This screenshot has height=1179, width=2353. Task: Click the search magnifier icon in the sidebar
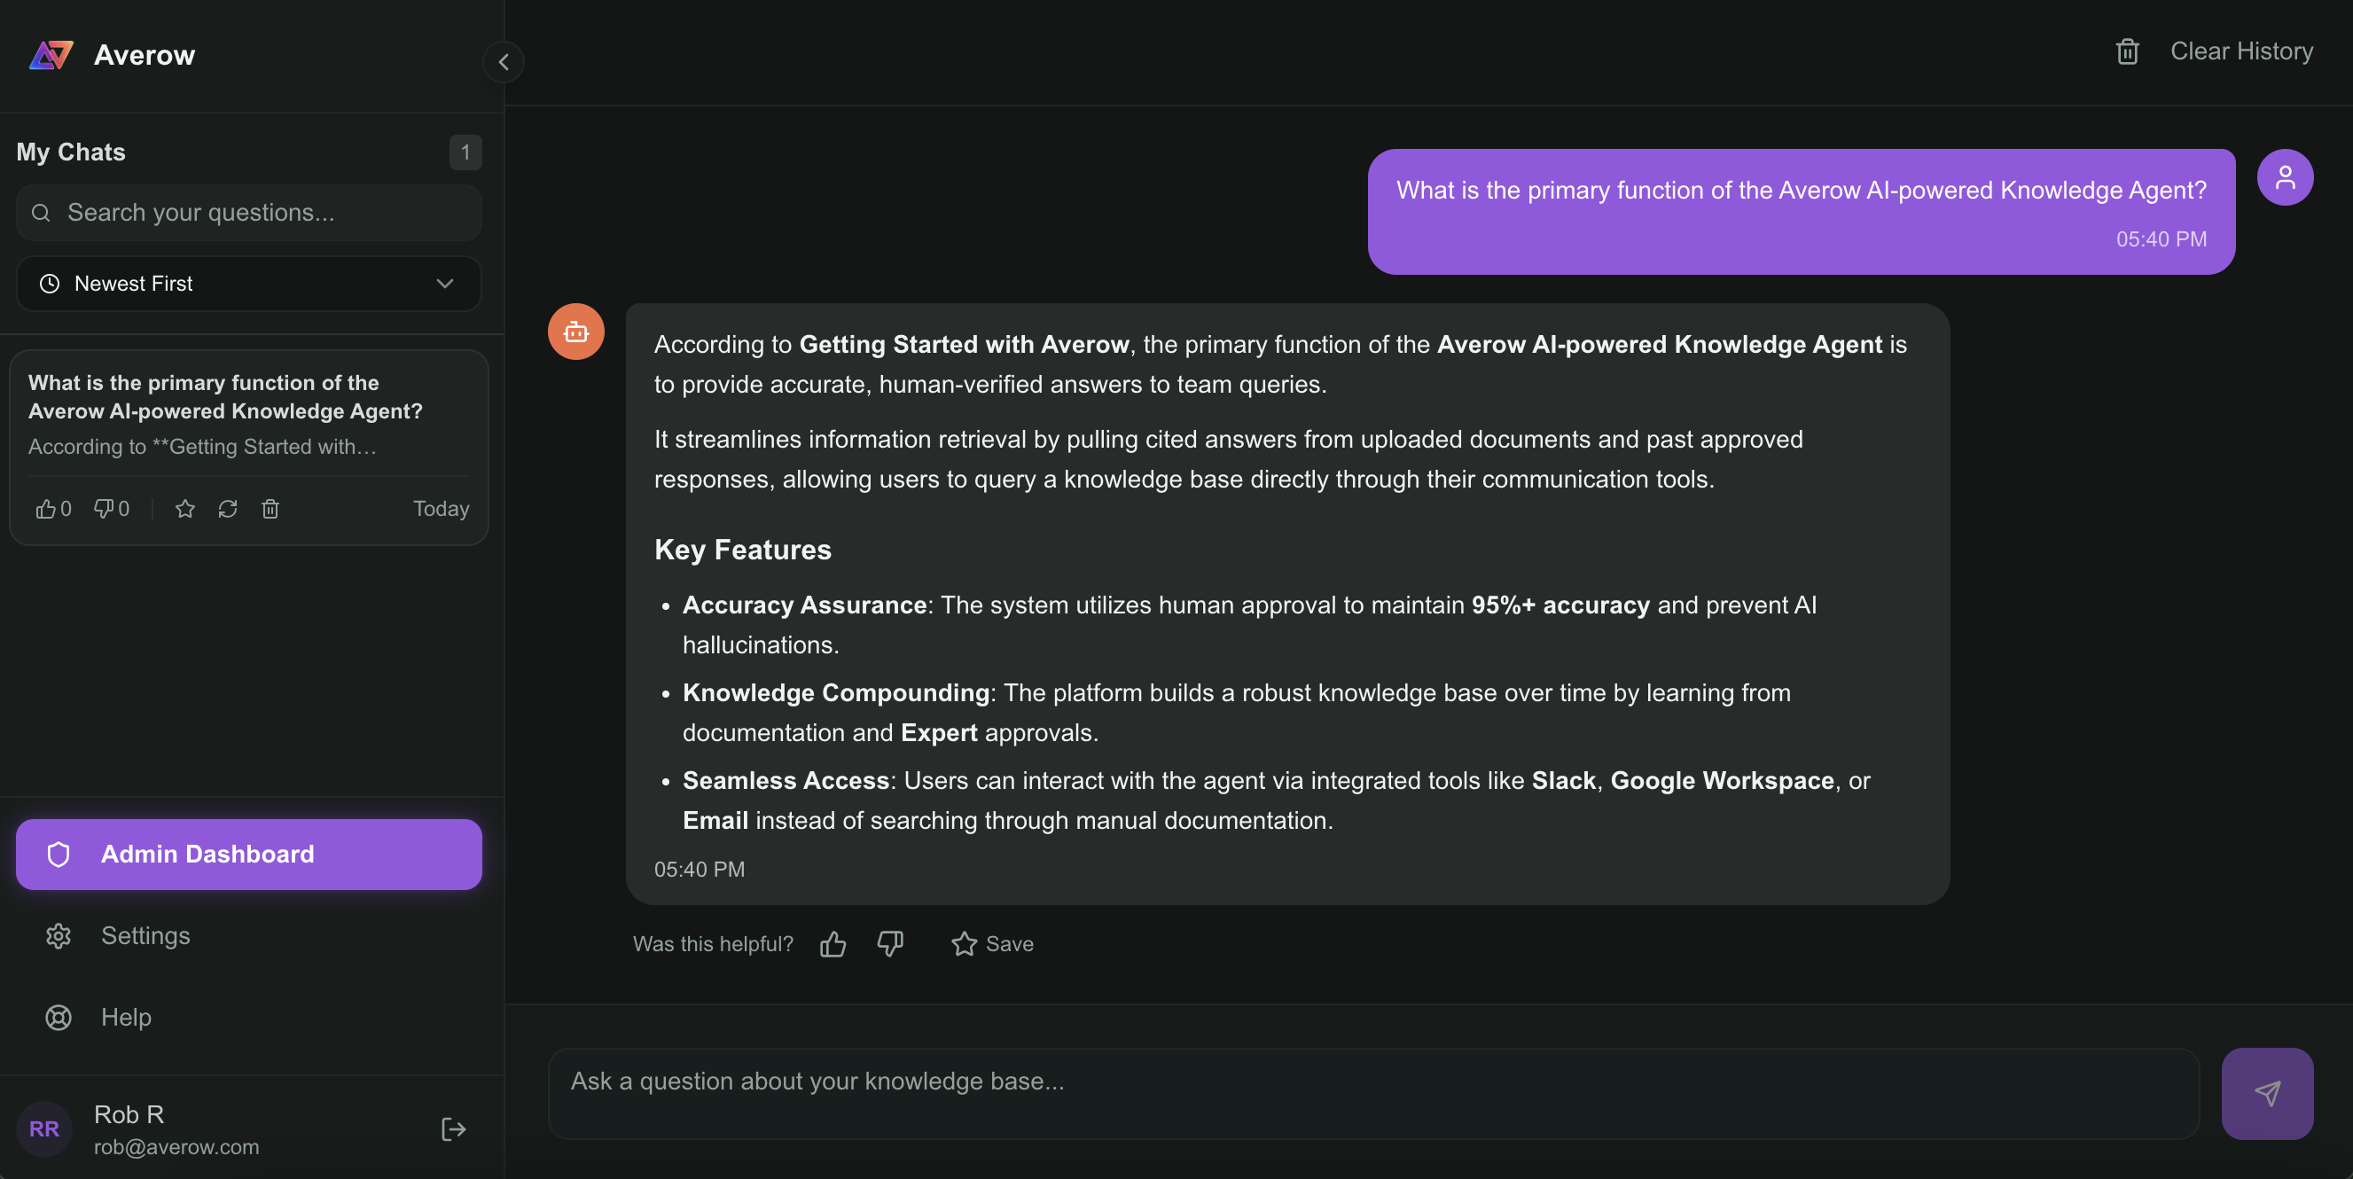click(x=41, y=212)
